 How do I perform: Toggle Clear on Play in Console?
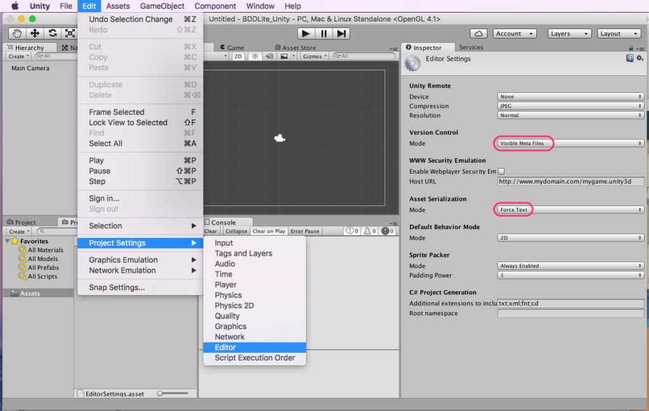(x=269, y=231)
